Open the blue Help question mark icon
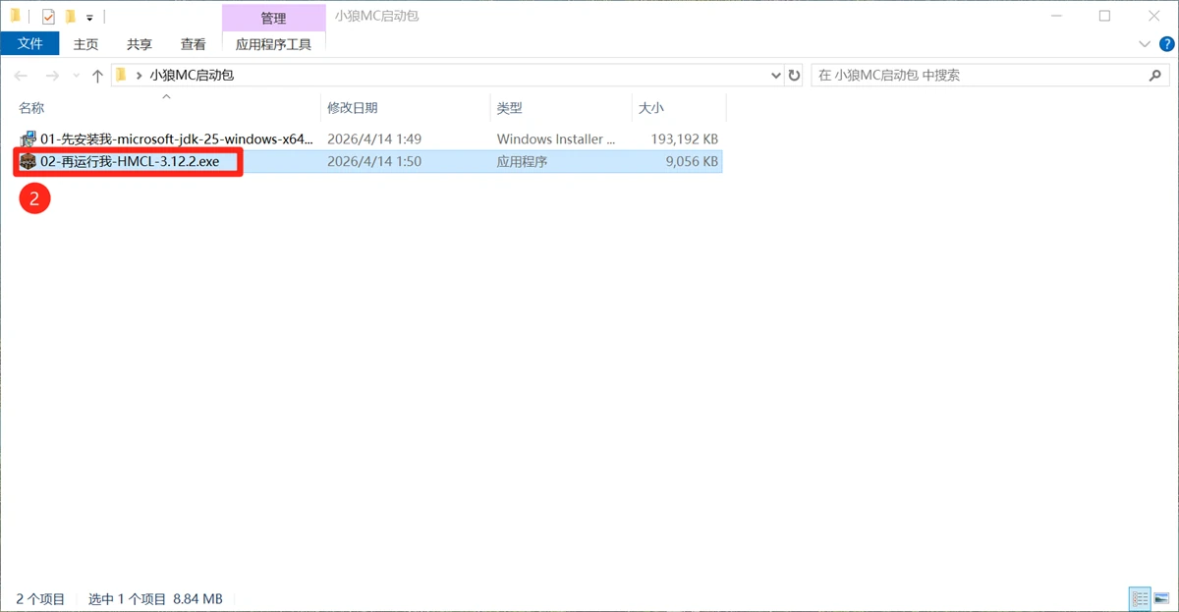This screenshot has height=612, width=1179. click(1165, 44)
